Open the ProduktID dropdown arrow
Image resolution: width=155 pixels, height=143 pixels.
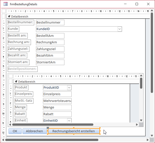point(69,88)
